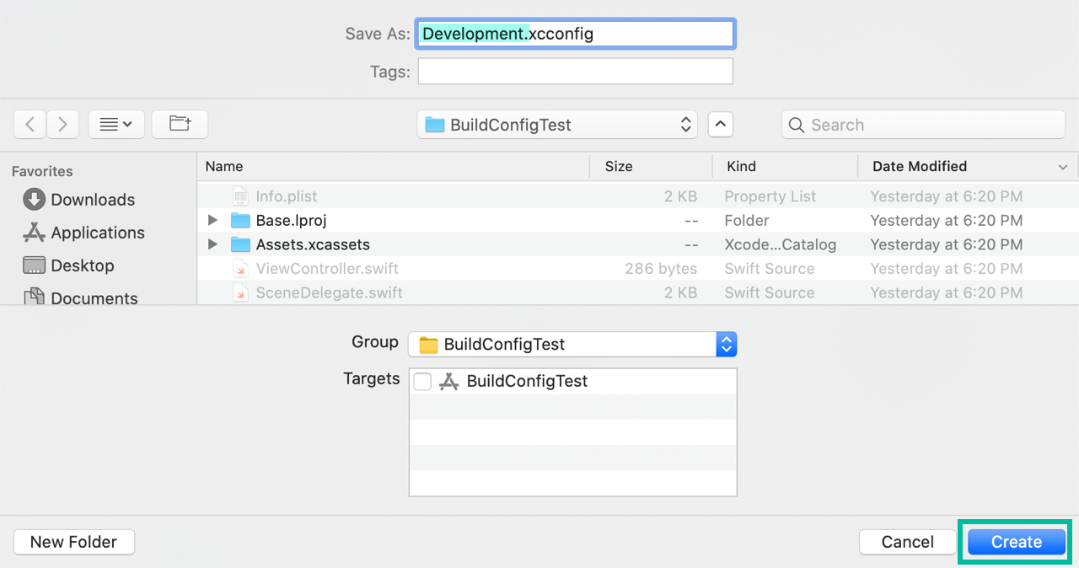Image resolution: width=1079 pixels, height=568 pixels.
Task: Click the Create button
Action: click(1016, 542)
